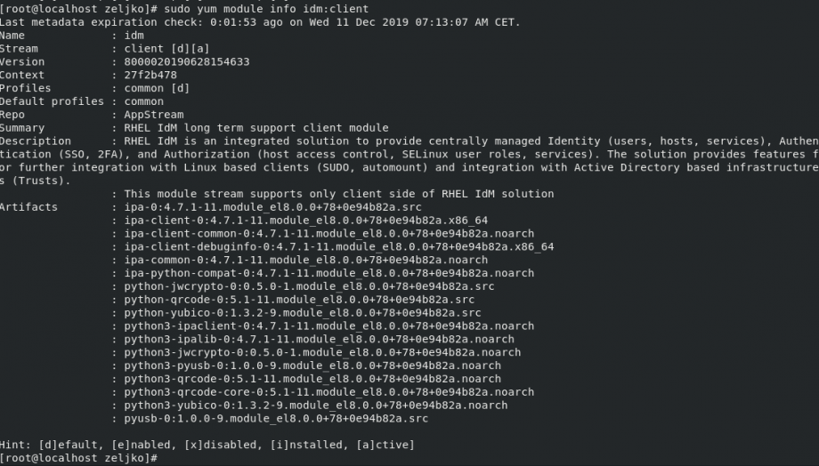
Task: Click the Context value 27f2b478
Action: [x=150, y=75]
